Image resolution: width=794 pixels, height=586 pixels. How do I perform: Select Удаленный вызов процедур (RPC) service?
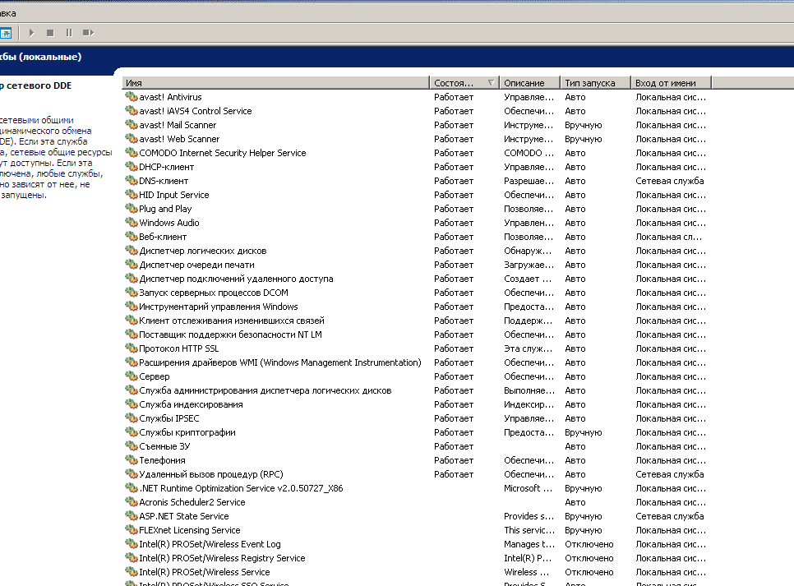tap(211, 474)
